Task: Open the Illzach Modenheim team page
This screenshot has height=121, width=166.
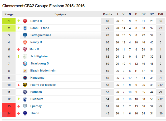Action: [x=43, y=70]
